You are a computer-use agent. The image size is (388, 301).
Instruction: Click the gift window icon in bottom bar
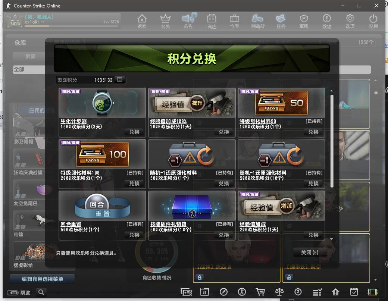coord(205,292)
